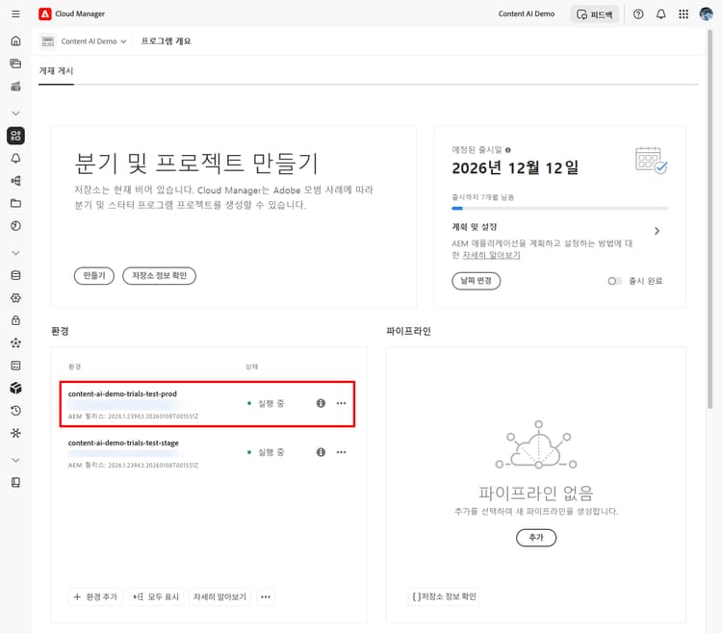Image resolution: width=722 pixels, height=633 pixels.
Task: Open the hamburger navigation menu
Action: point(15,13)
